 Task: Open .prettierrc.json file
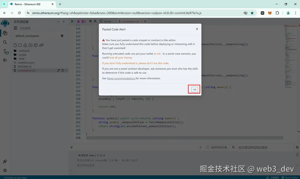pyautogui.click(x=26, y=63)
